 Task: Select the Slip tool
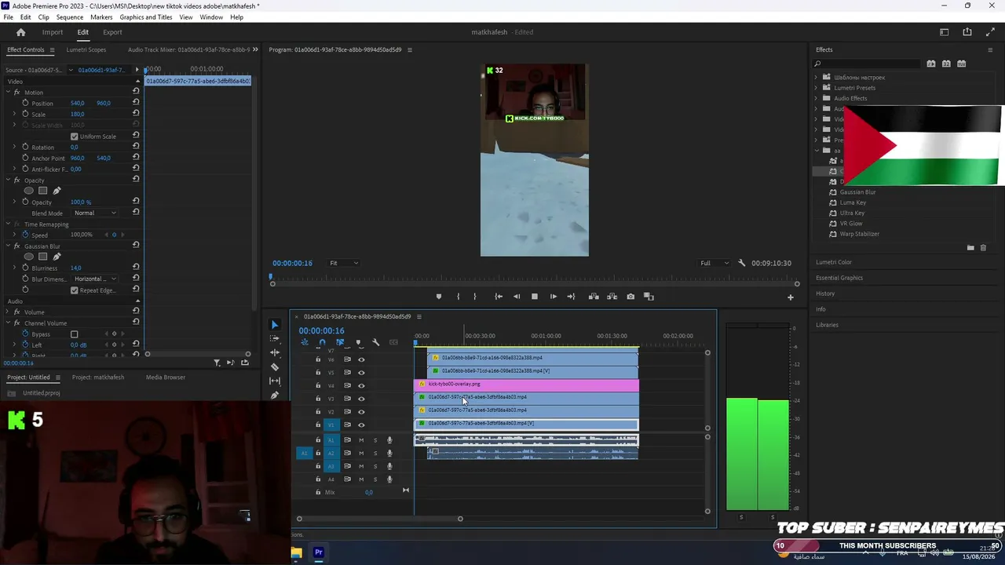274,381
